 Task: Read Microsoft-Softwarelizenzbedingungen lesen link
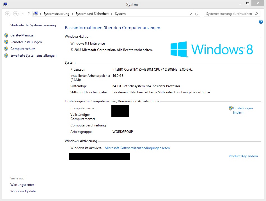[137, 148]
